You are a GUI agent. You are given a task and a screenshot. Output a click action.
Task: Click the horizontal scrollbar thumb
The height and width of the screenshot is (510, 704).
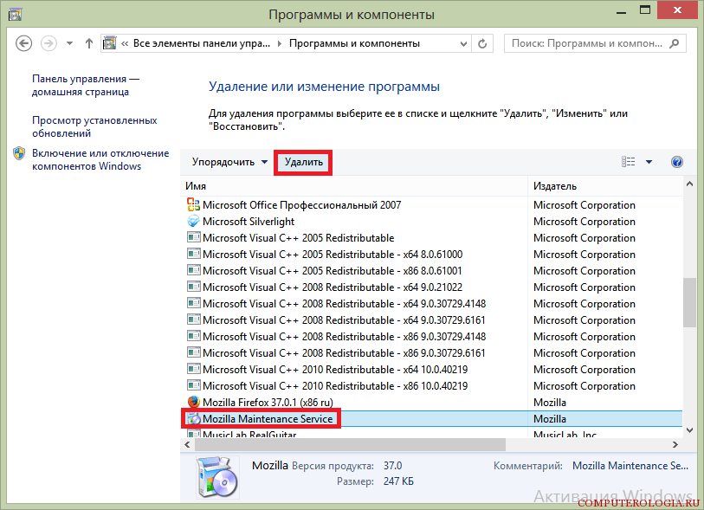pos(350,444)
